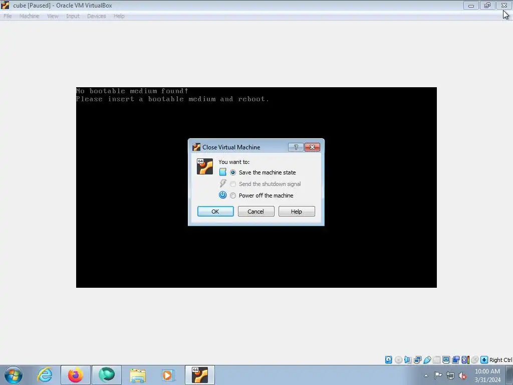This screenshot has height=385, width=513.
Task: Click the hard disk activity indicator
Action: coord(388,360)
